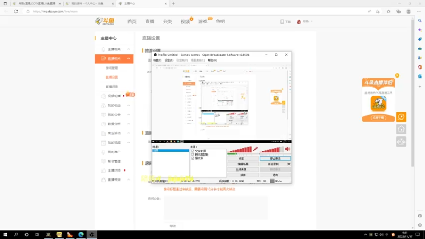Open 视频轮播 in the sidebar

[x=114, y=96]
